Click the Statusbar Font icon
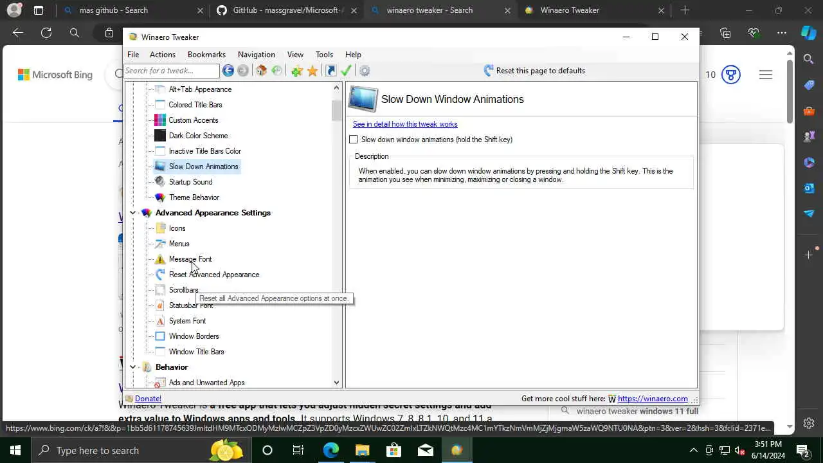This screenshot has height=463, width=823. point(160,305)
